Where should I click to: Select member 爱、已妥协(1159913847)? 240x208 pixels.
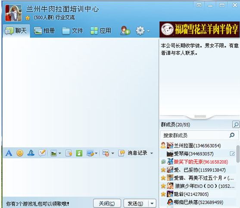pyautogui.click(x=198, y=170)
